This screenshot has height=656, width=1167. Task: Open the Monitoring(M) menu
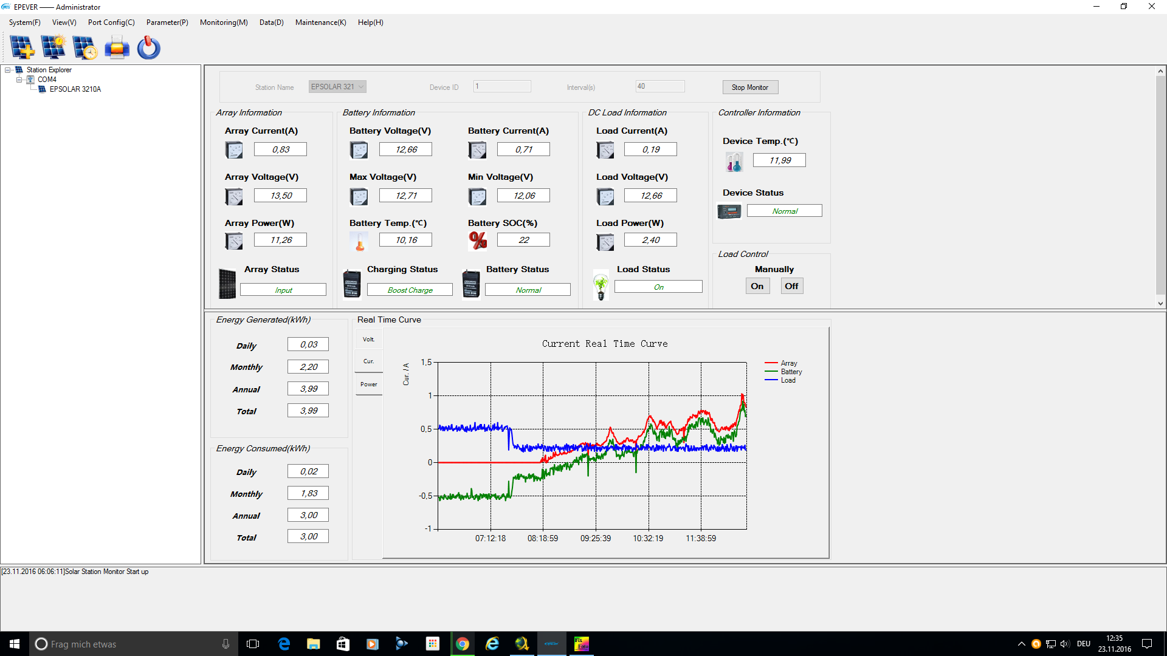224,22
